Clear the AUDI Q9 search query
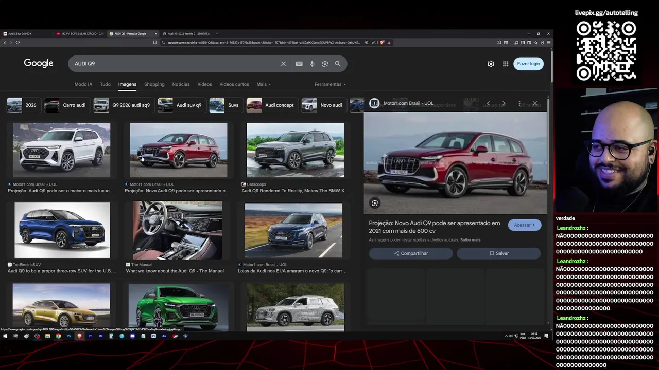 tap(283, 64)
